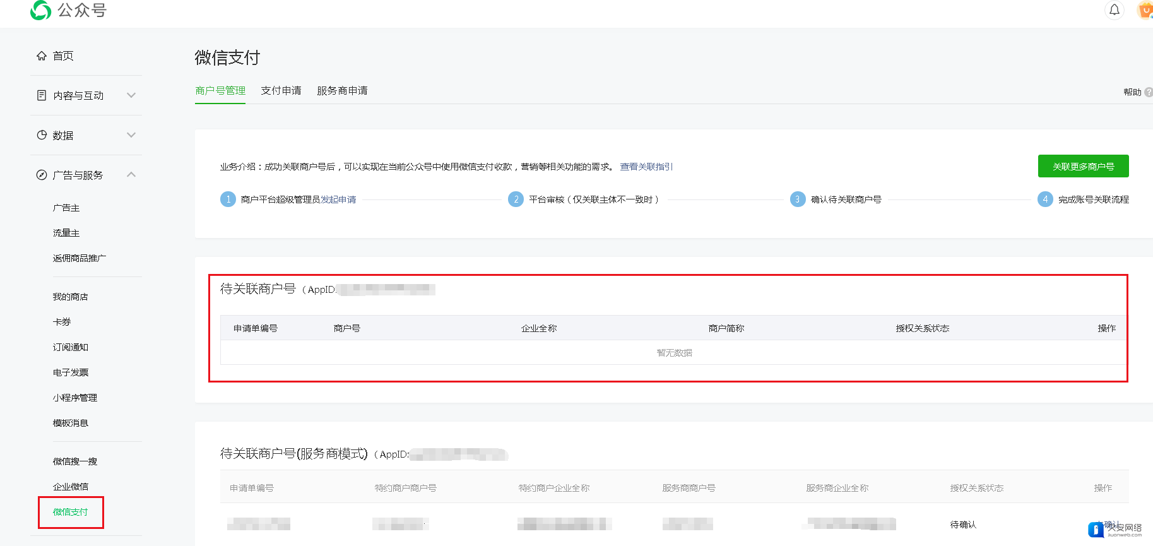Switch to the 支付申请 tab
The width and height of the screenshot is (1153, 546).
(x=281, y=91)
